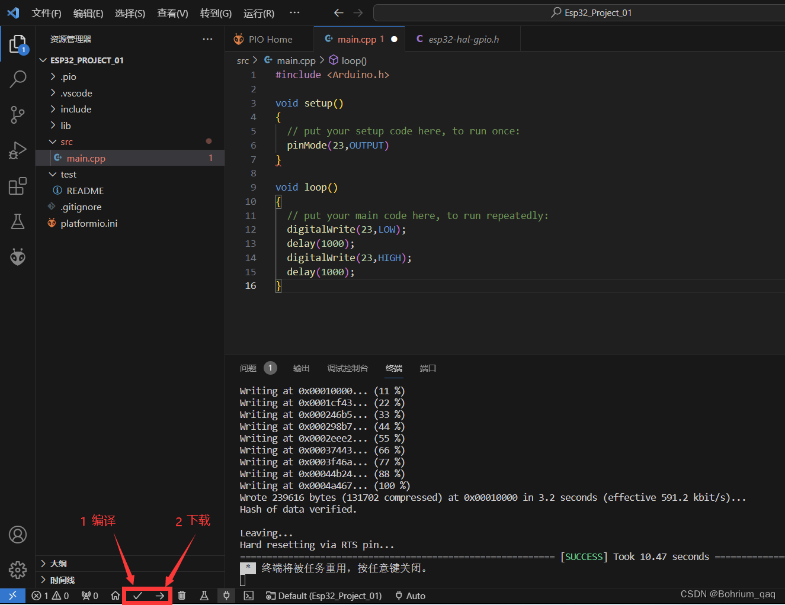The image size is (785, 605).
Task: Open a new terminal using terminal icon
Action: (x=248, y=596)
